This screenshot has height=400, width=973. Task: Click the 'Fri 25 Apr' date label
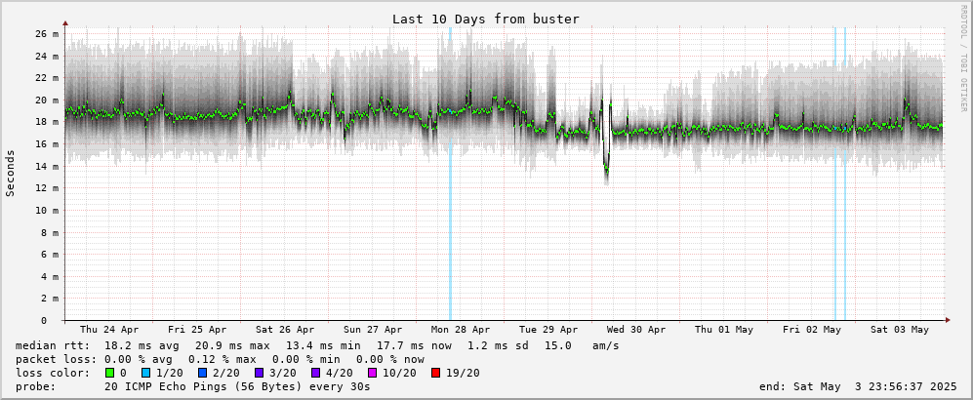pos(197,330)
